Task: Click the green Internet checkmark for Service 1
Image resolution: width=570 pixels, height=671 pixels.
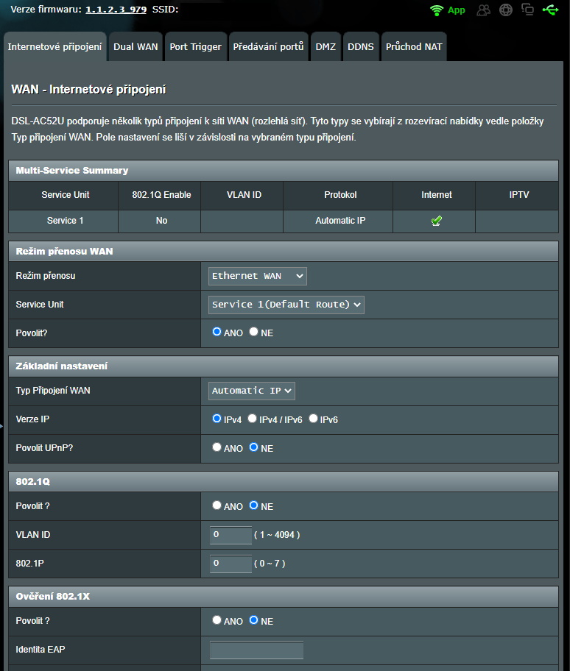Action: pos(437,221)
